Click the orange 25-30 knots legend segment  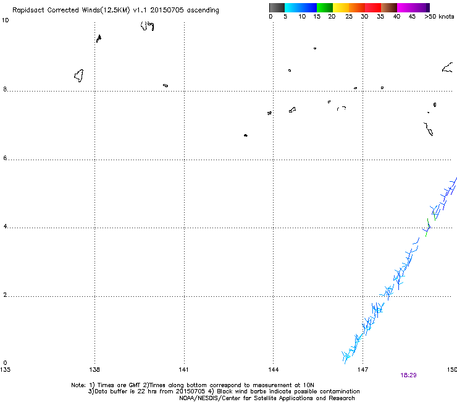click(357, 7)
